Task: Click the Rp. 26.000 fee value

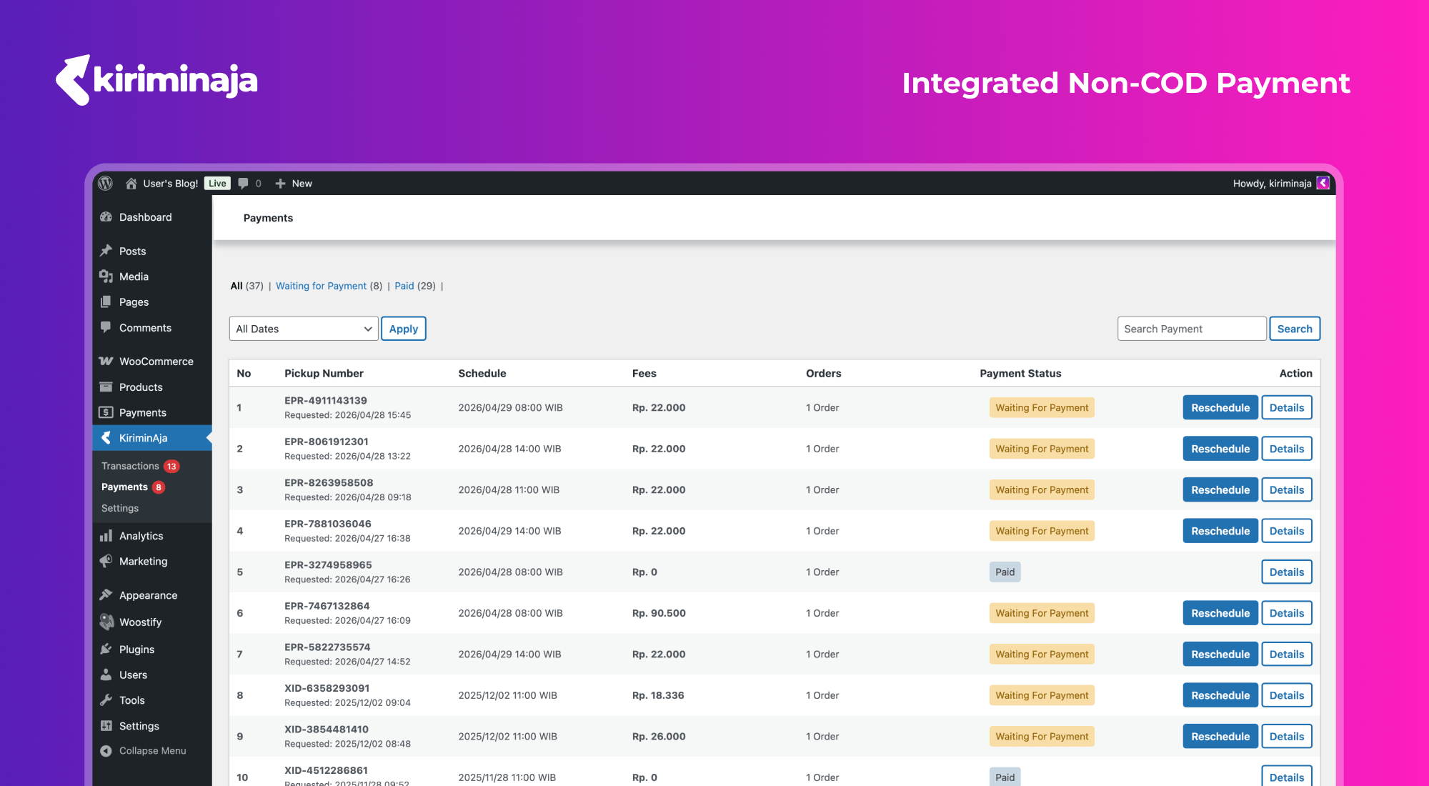Action: point(659,737)
